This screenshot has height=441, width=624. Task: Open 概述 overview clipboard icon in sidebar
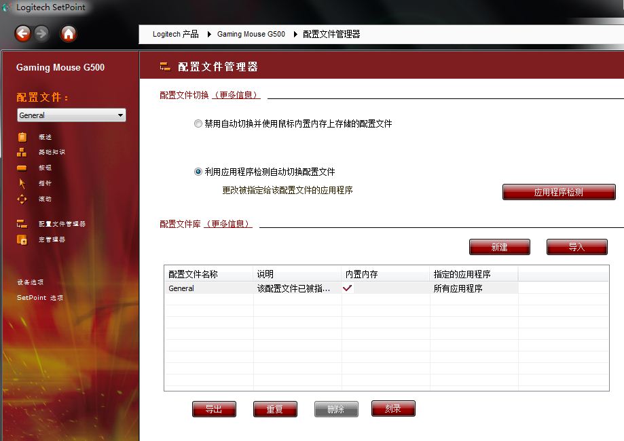[22, 137]
